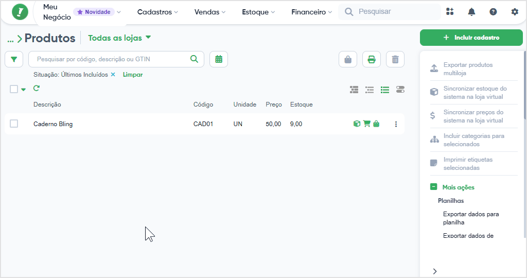
Task: Click the Preço column header
Action: (274, 105)
